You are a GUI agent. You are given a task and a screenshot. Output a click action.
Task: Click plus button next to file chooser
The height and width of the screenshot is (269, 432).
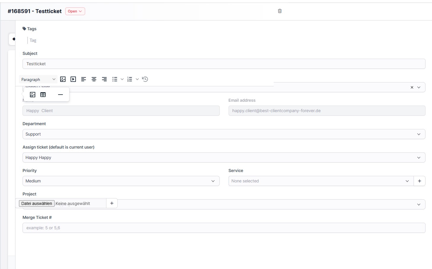tap(112, 203)
